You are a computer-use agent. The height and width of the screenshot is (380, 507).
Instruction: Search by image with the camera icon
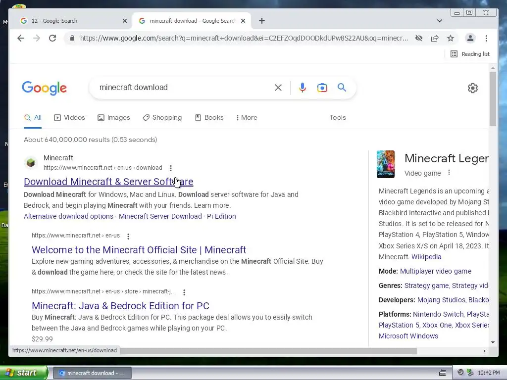322,88
